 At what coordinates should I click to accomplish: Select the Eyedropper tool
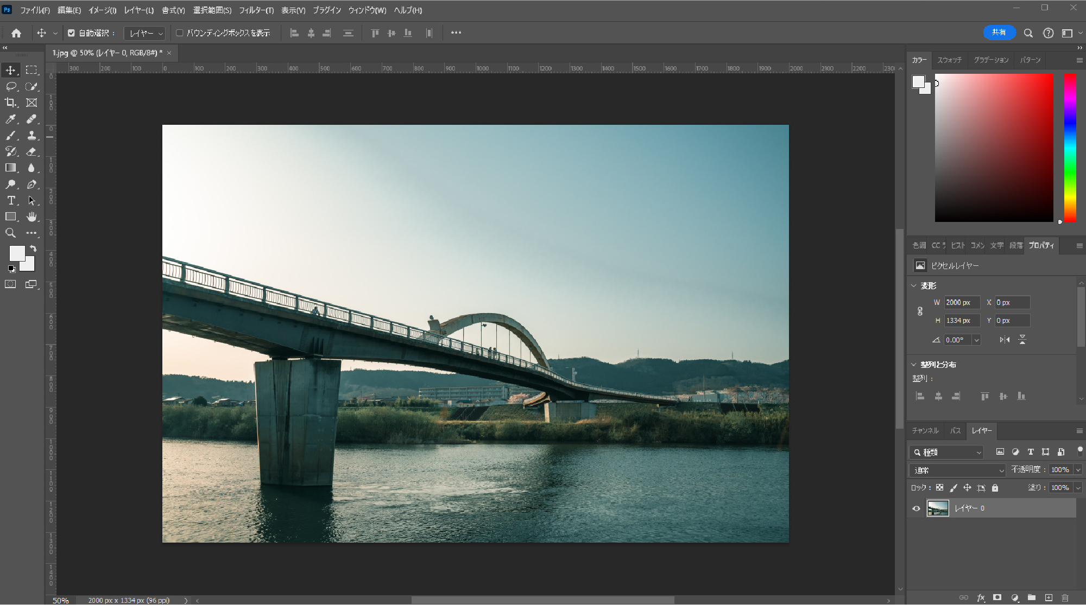[x=11, y=119]
